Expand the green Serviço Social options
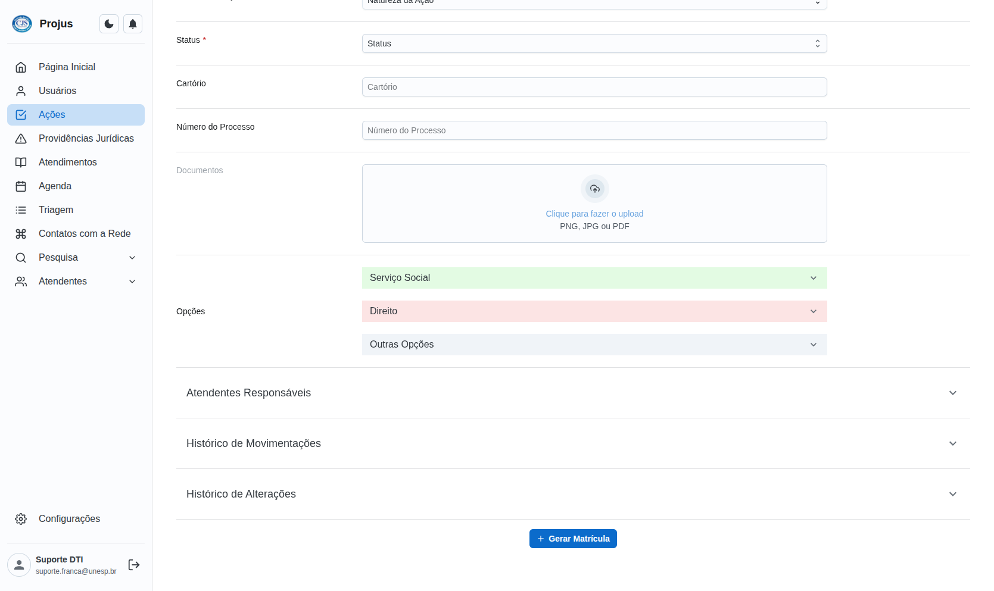Image resolution: width=994 pixels, height=591 pixels. (x=594, y=278)
